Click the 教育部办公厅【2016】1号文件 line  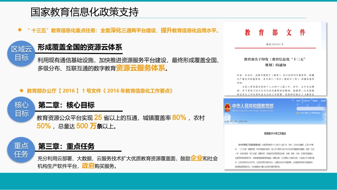(x=100, y=91)
